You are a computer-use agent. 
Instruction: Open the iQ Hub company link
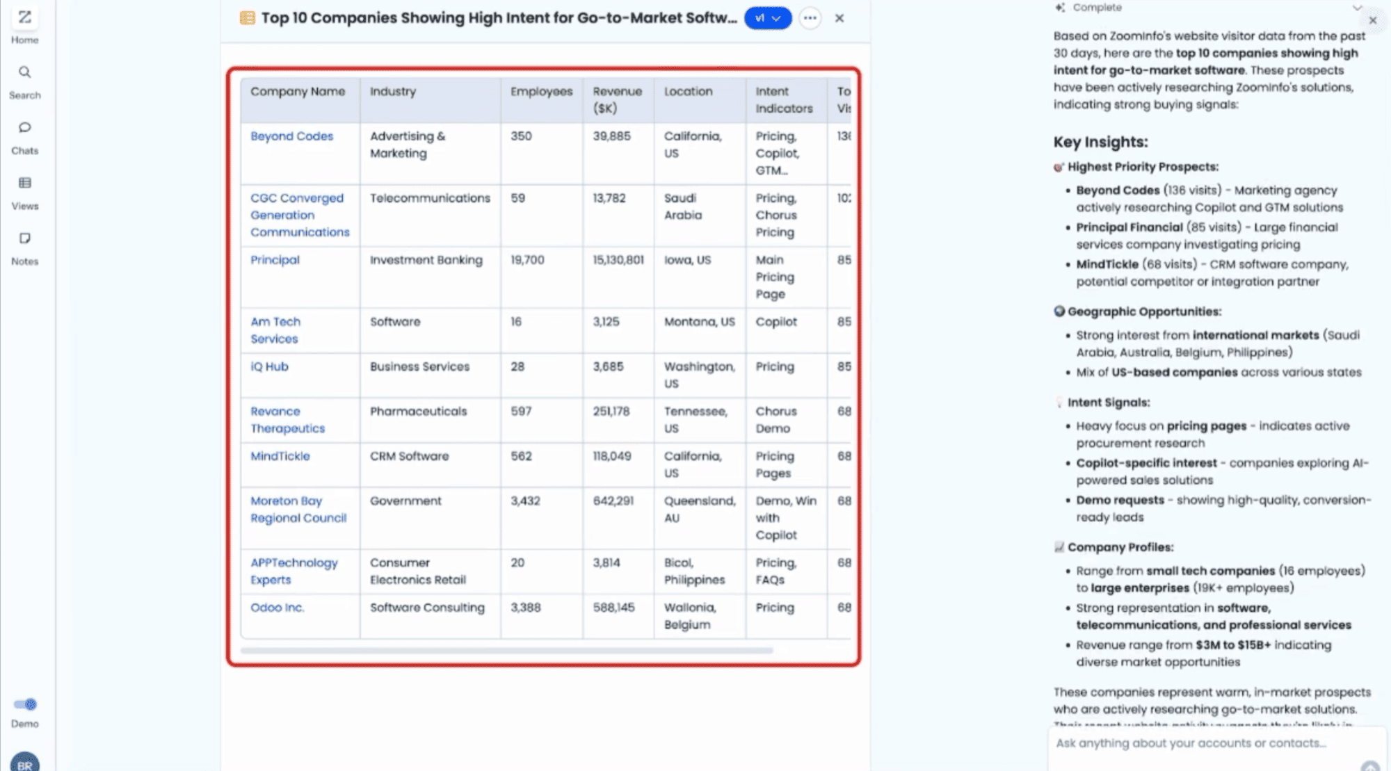coord(269,366)
